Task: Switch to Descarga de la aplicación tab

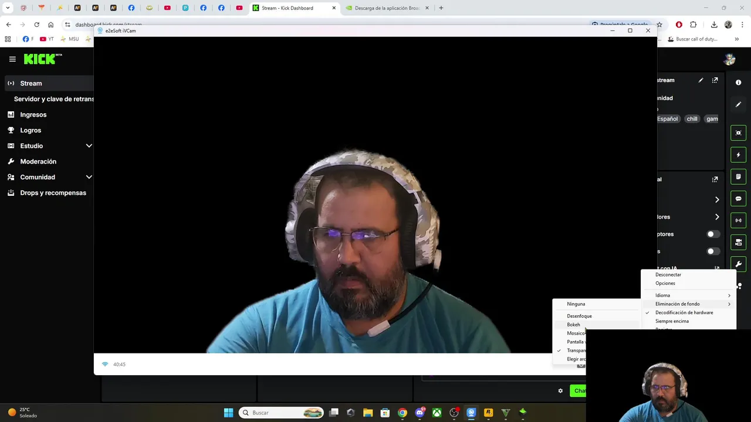Action: (387, 8)
